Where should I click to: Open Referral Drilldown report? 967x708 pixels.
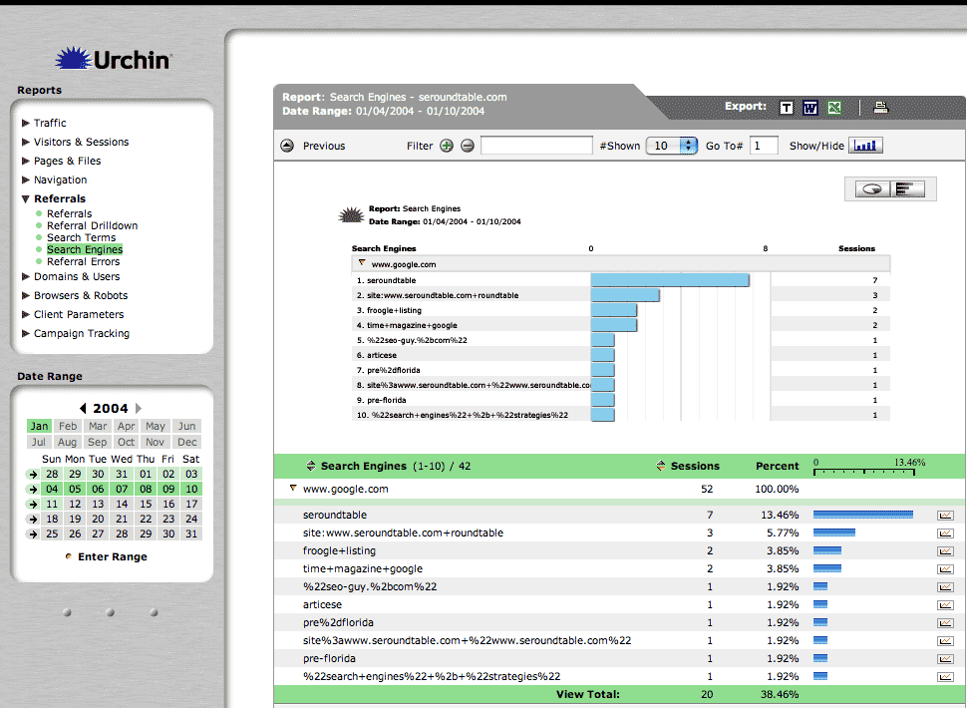click(93, 225)
